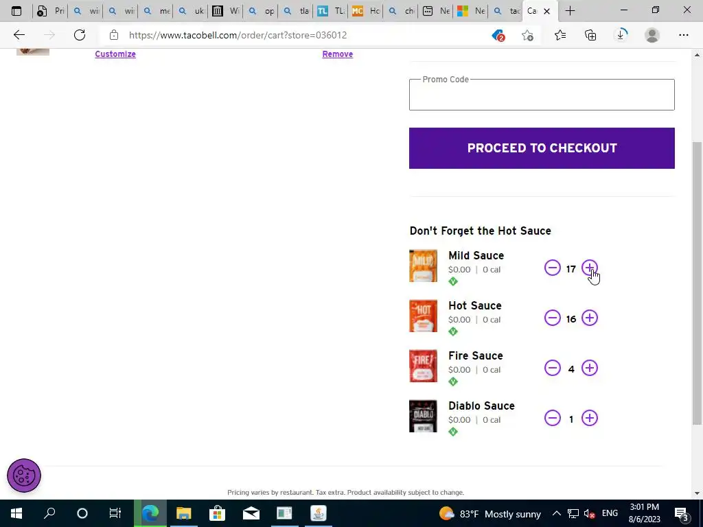This screenshot has width=703, height=527.
Task: Click the Remove link for the cart item
Action: (338, 54)
